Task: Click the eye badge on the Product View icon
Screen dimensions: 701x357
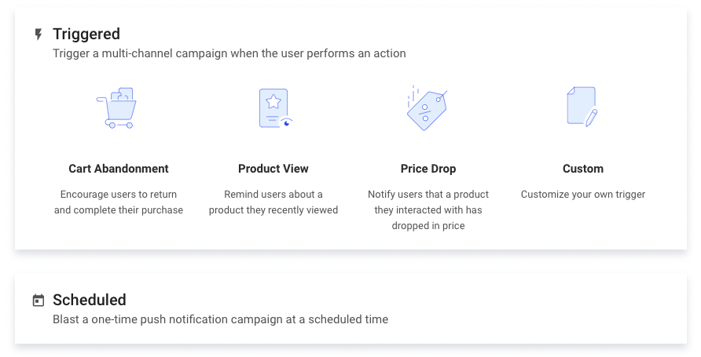Action: [x=287, y=122]
